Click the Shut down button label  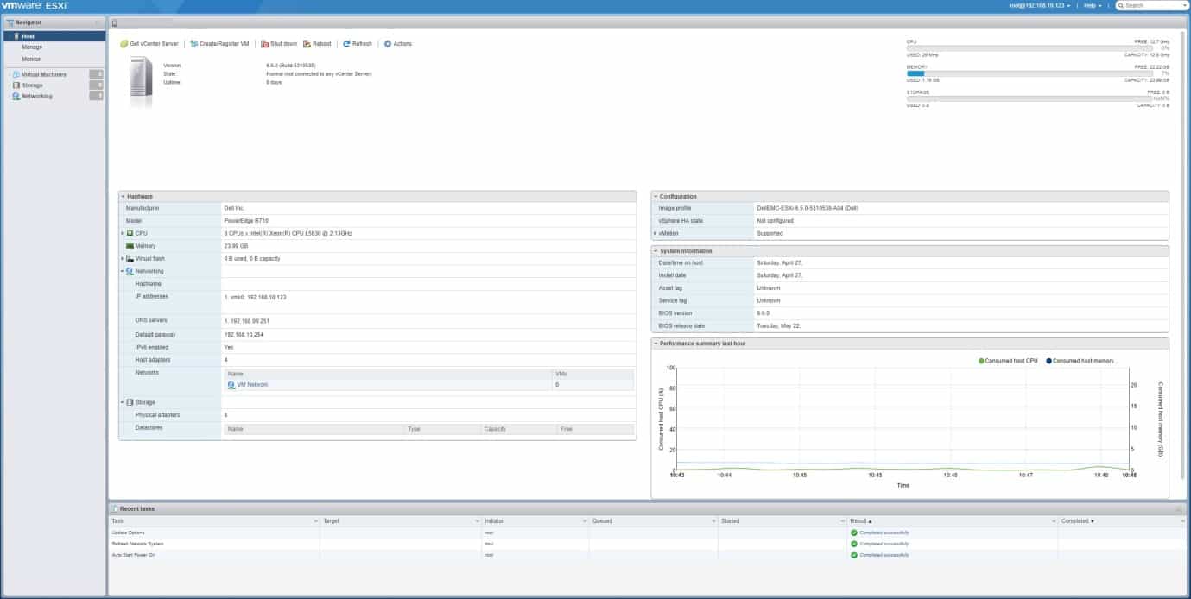[283, 44]
